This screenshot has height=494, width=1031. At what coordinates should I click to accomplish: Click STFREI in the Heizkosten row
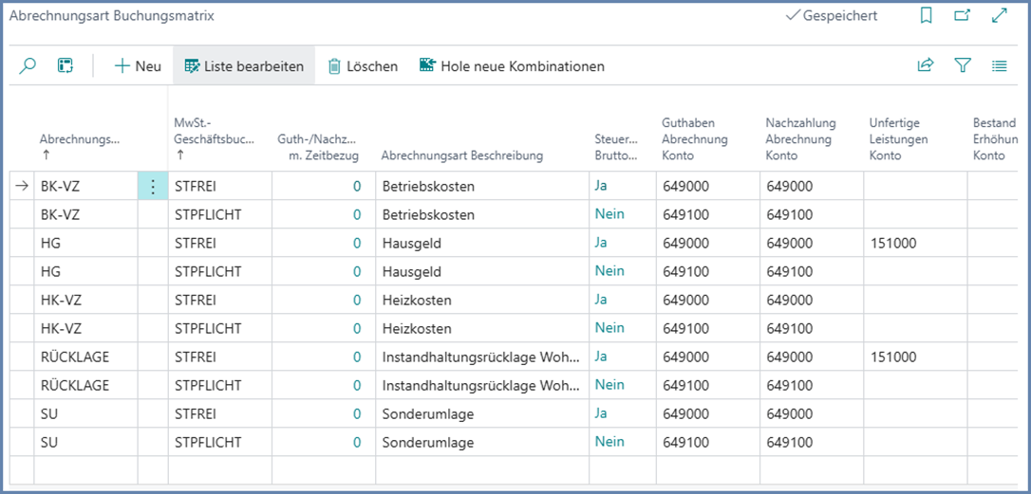tap(196, 301)
